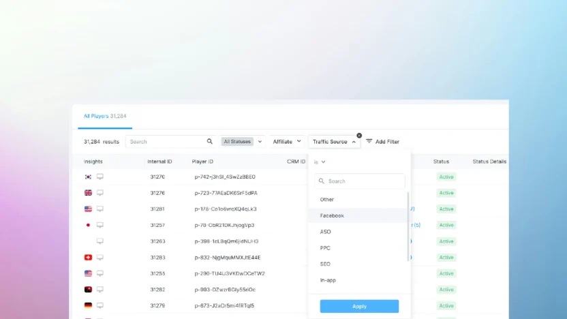This screenshot has width=567, height=319.
Task: Click the players Search field
Action: [x=170, y=141]
